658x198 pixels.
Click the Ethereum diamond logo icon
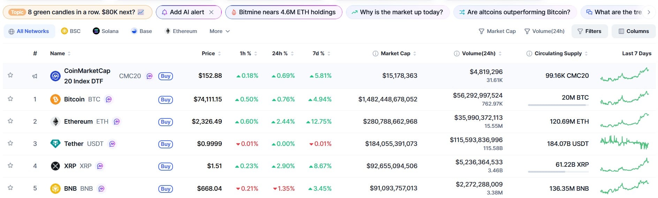tap(55, 122)
